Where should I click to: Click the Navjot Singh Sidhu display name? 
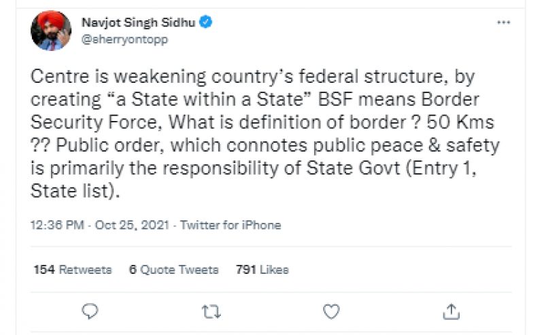138,22
